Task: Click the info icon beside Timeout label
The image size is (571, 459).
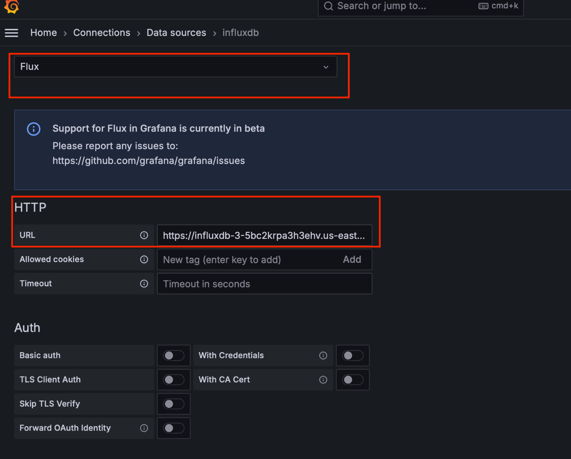Action: pyautogui.click(x=144, y=284)
